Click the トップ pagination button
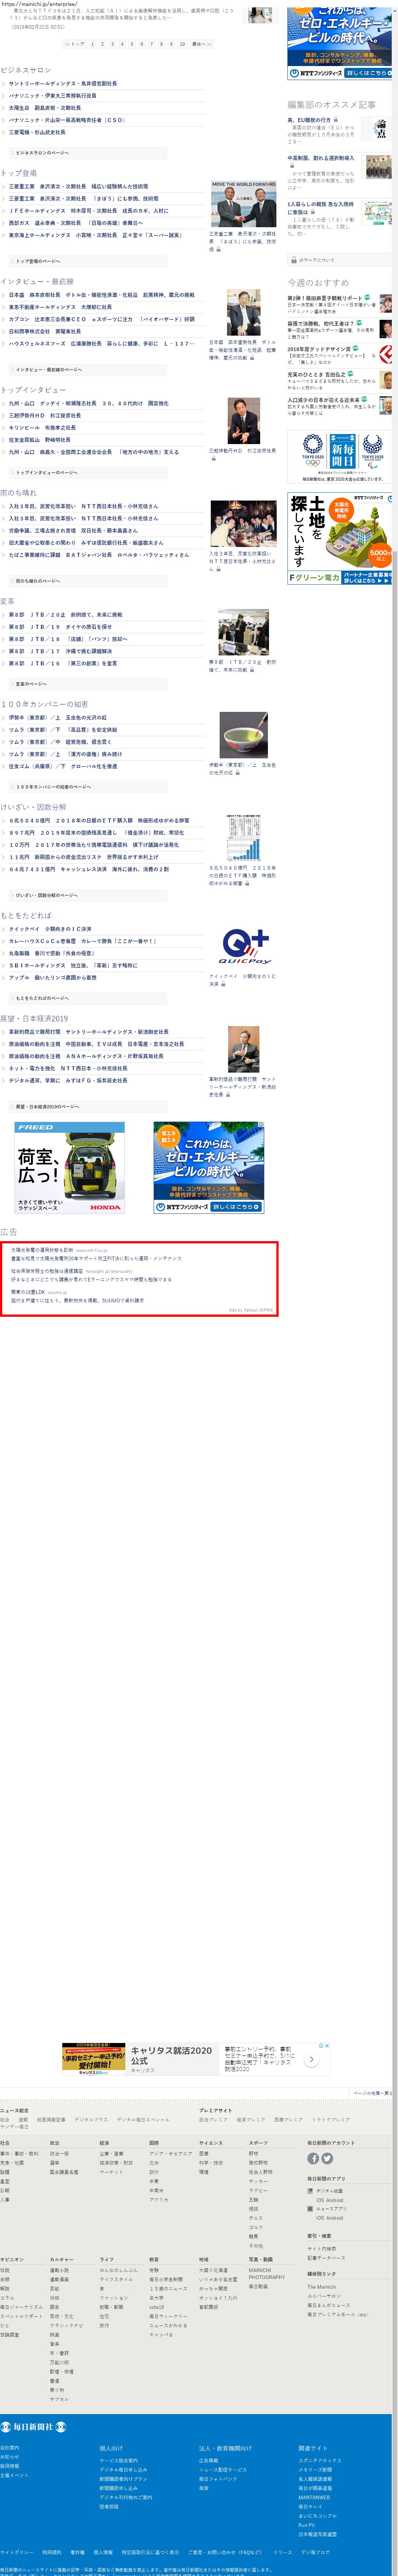Image resolution: width=398 pixels, height=2576 pixels. pyautogui.click(x=75, y=44)
